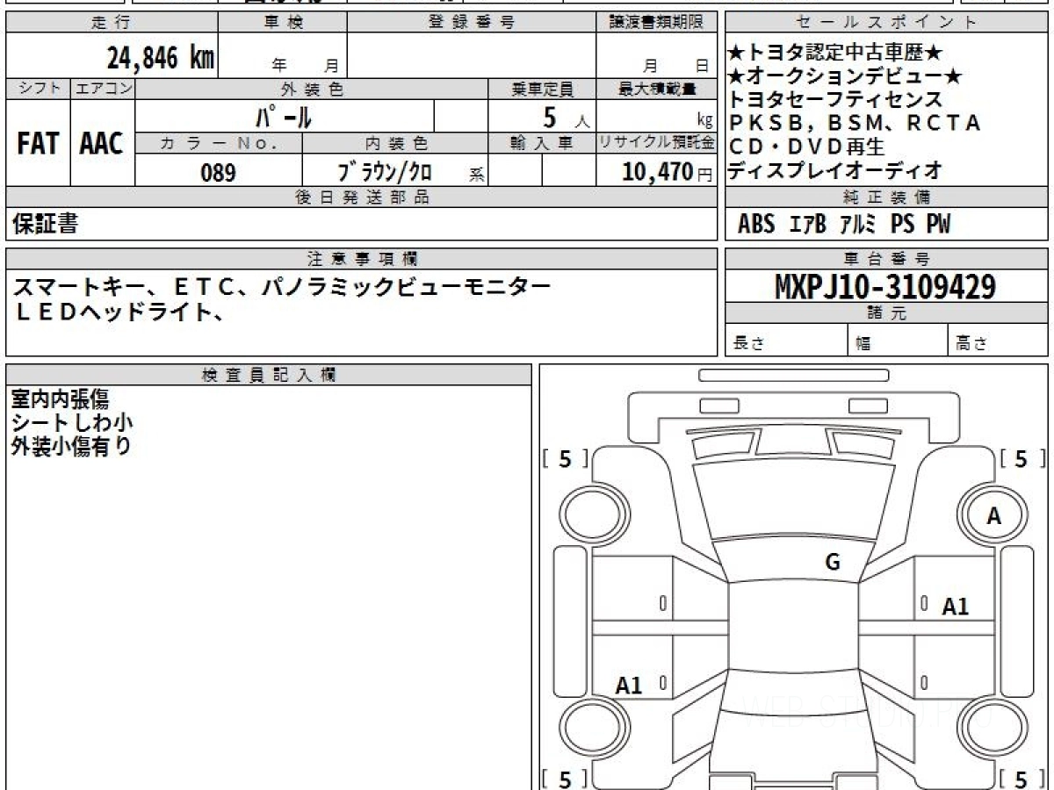1054x790 pixels.
Task: Select the seating capacity 5 人
Action: (566, 116)
